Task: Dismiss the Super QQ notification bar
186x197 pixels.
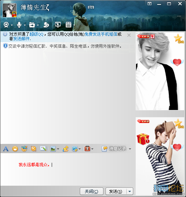Action: point(129,35)
